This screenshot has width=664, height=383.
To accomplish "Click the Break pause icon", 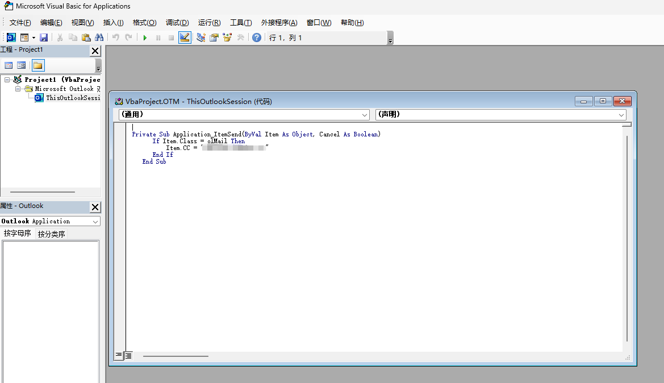I will point(158,38).
